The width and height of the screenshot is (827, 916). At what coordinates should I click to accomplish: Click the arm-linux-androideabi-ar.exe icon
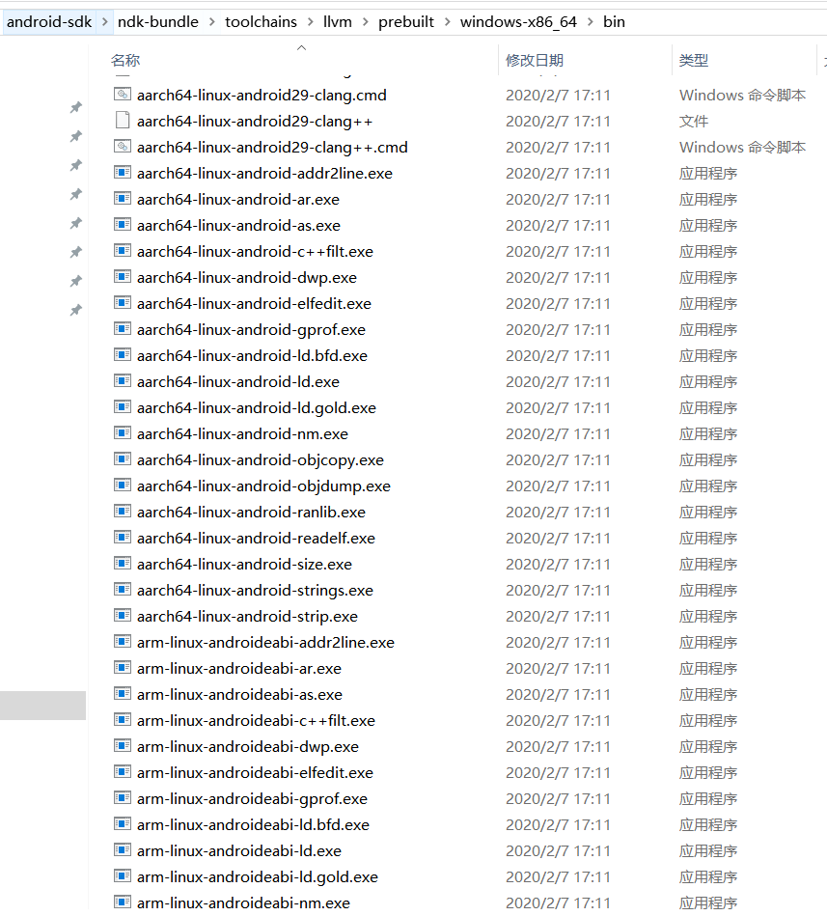click(x=122, y=667)
